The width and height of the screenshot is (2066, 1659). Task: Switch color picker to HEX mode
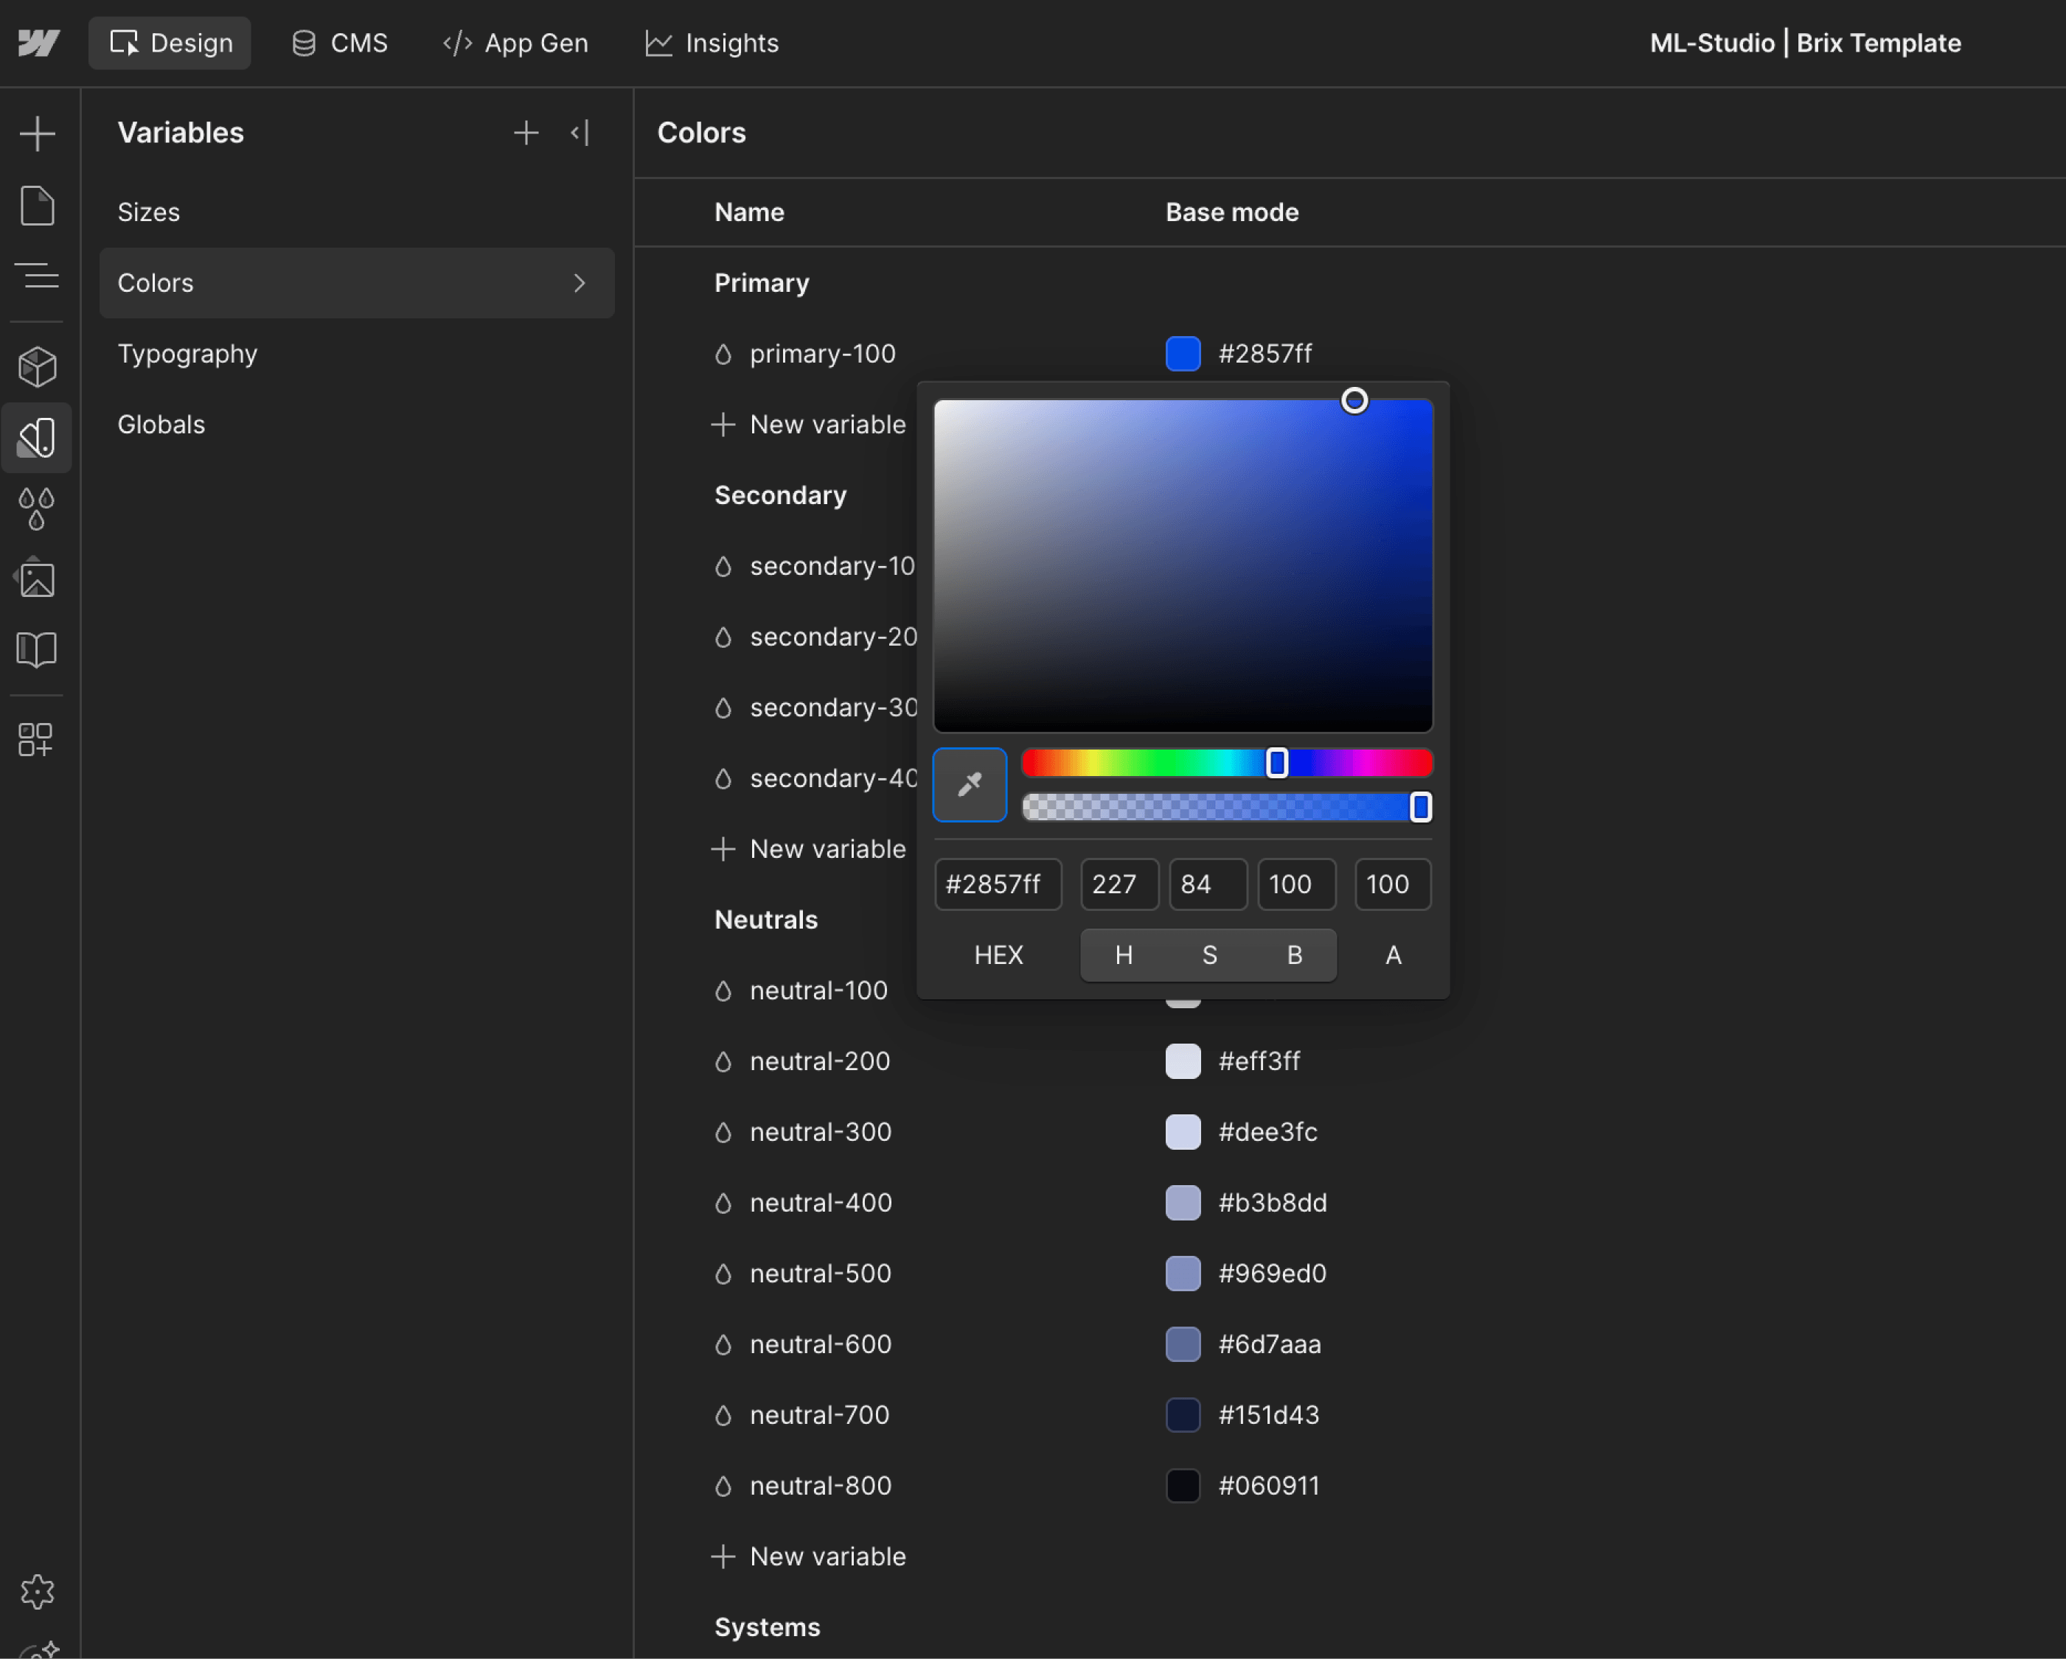click(998, 954)
